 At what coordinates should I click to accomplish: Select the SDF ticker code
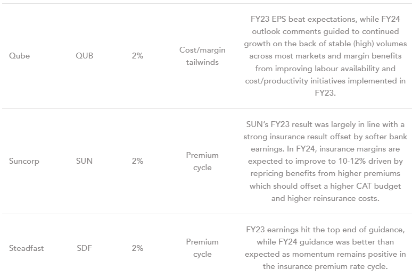pos(84,248)
